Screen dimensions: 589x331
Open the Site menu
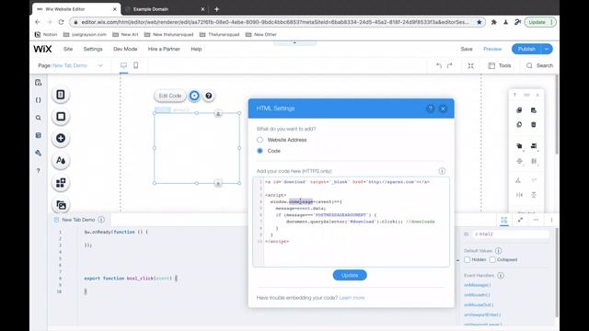click(68, 49)
